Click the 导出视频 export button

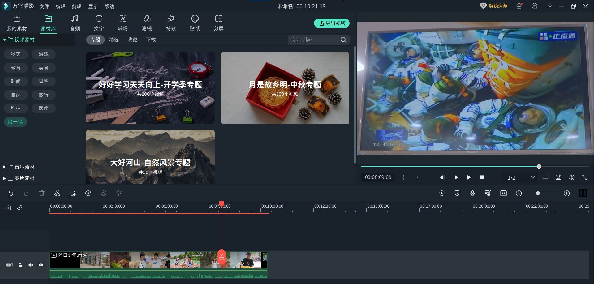332,23
